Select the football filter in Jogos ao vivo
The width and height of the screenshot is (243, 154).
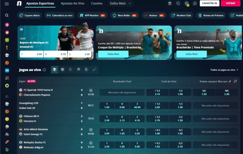(x=55, y=69)
